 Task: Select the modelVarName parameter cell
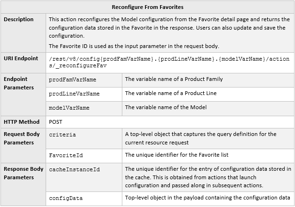pos(69,108)
